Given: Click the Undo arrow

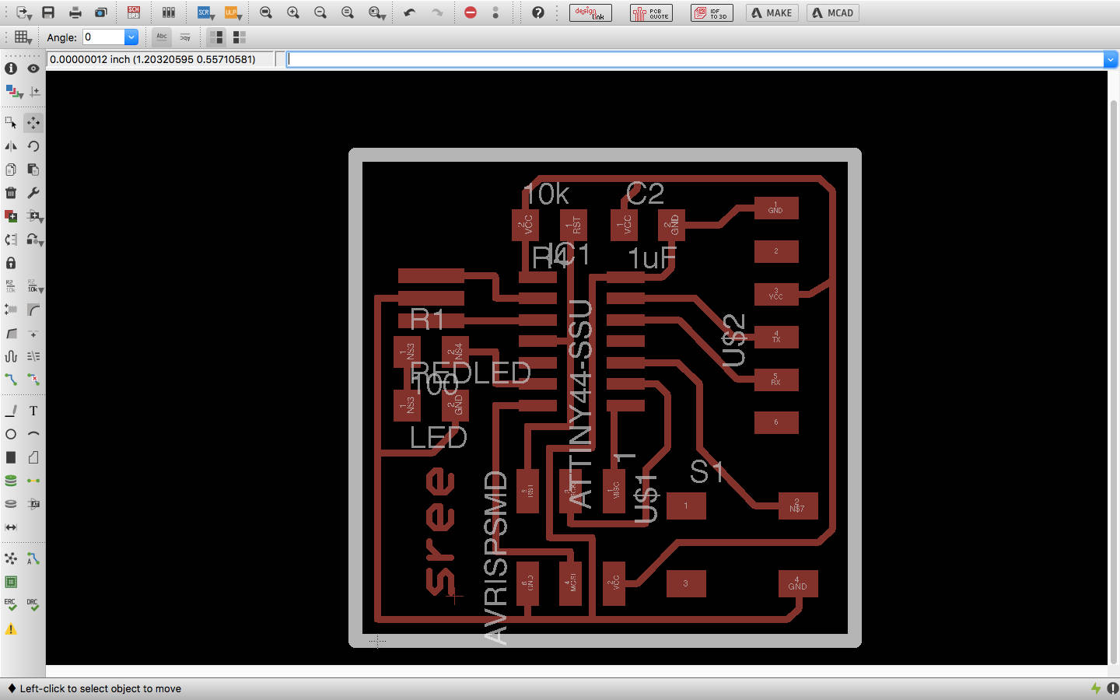Looking at the screenshot, I should [410, 12].
